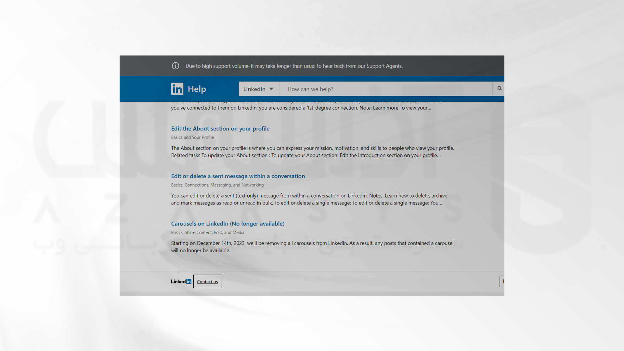Viewport: 624px width, 351px height.
Task: Click the Help title text in header
Action: [x=197, y=89]
